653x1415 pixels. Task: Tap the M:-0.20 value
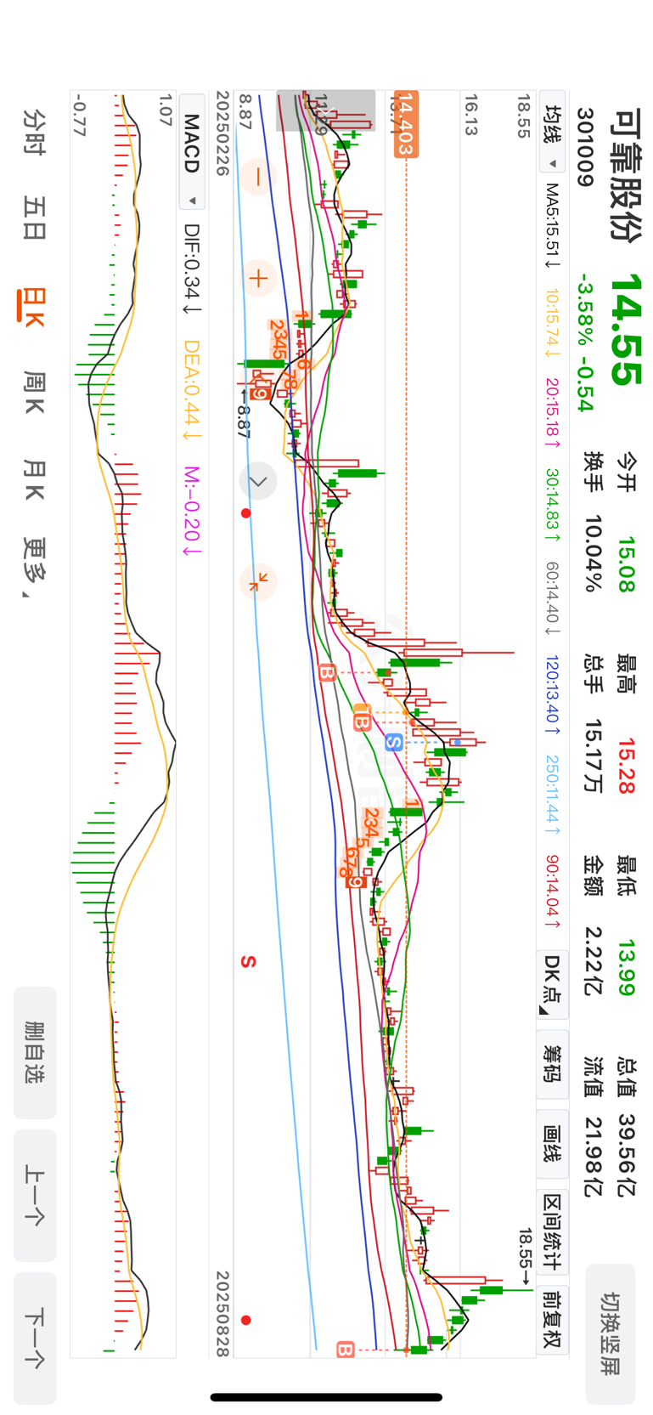193,512
